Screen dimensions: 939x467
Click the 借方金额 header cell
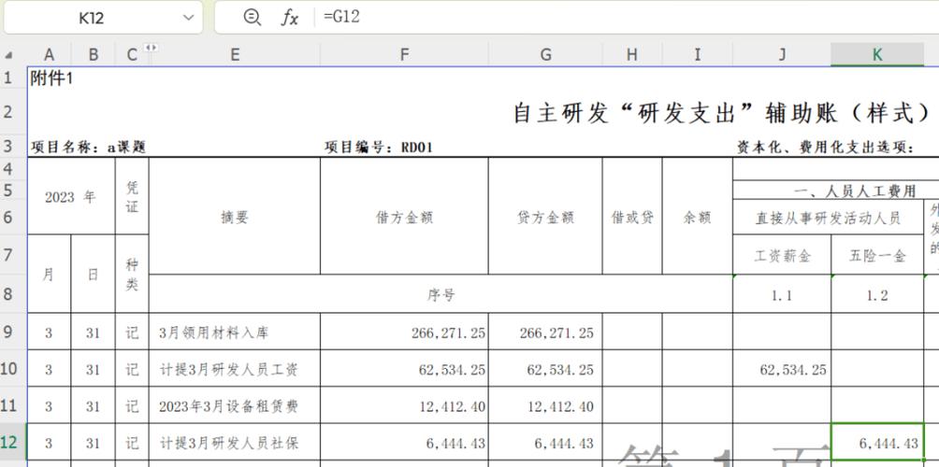pos(404,217)
